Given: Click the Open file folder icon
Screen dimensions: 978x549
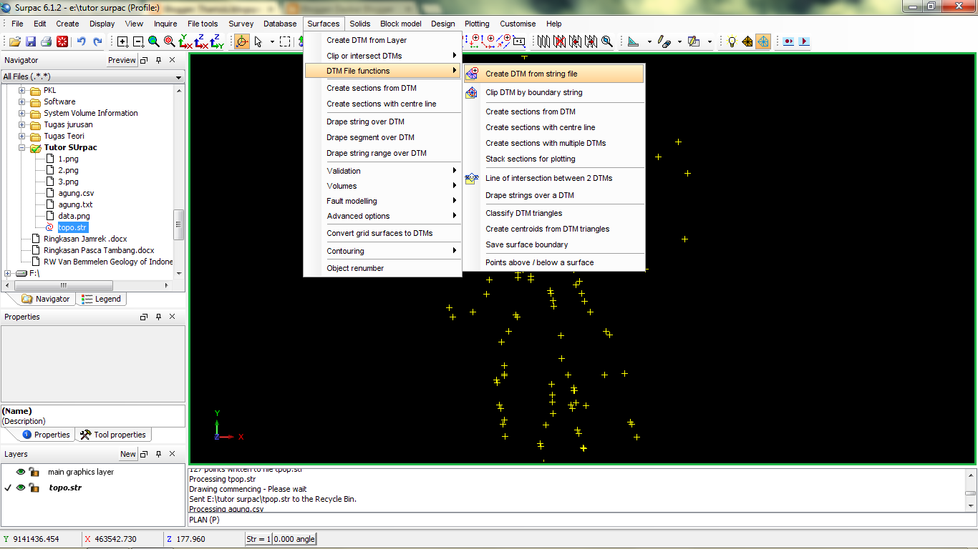Looking at the screenshot, I should [14, 41].
